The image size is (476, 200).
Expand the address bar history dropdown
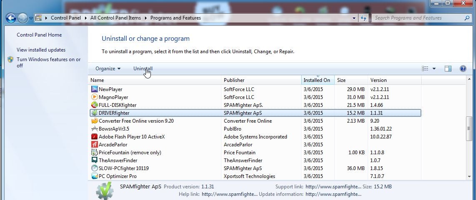(354, 18)
